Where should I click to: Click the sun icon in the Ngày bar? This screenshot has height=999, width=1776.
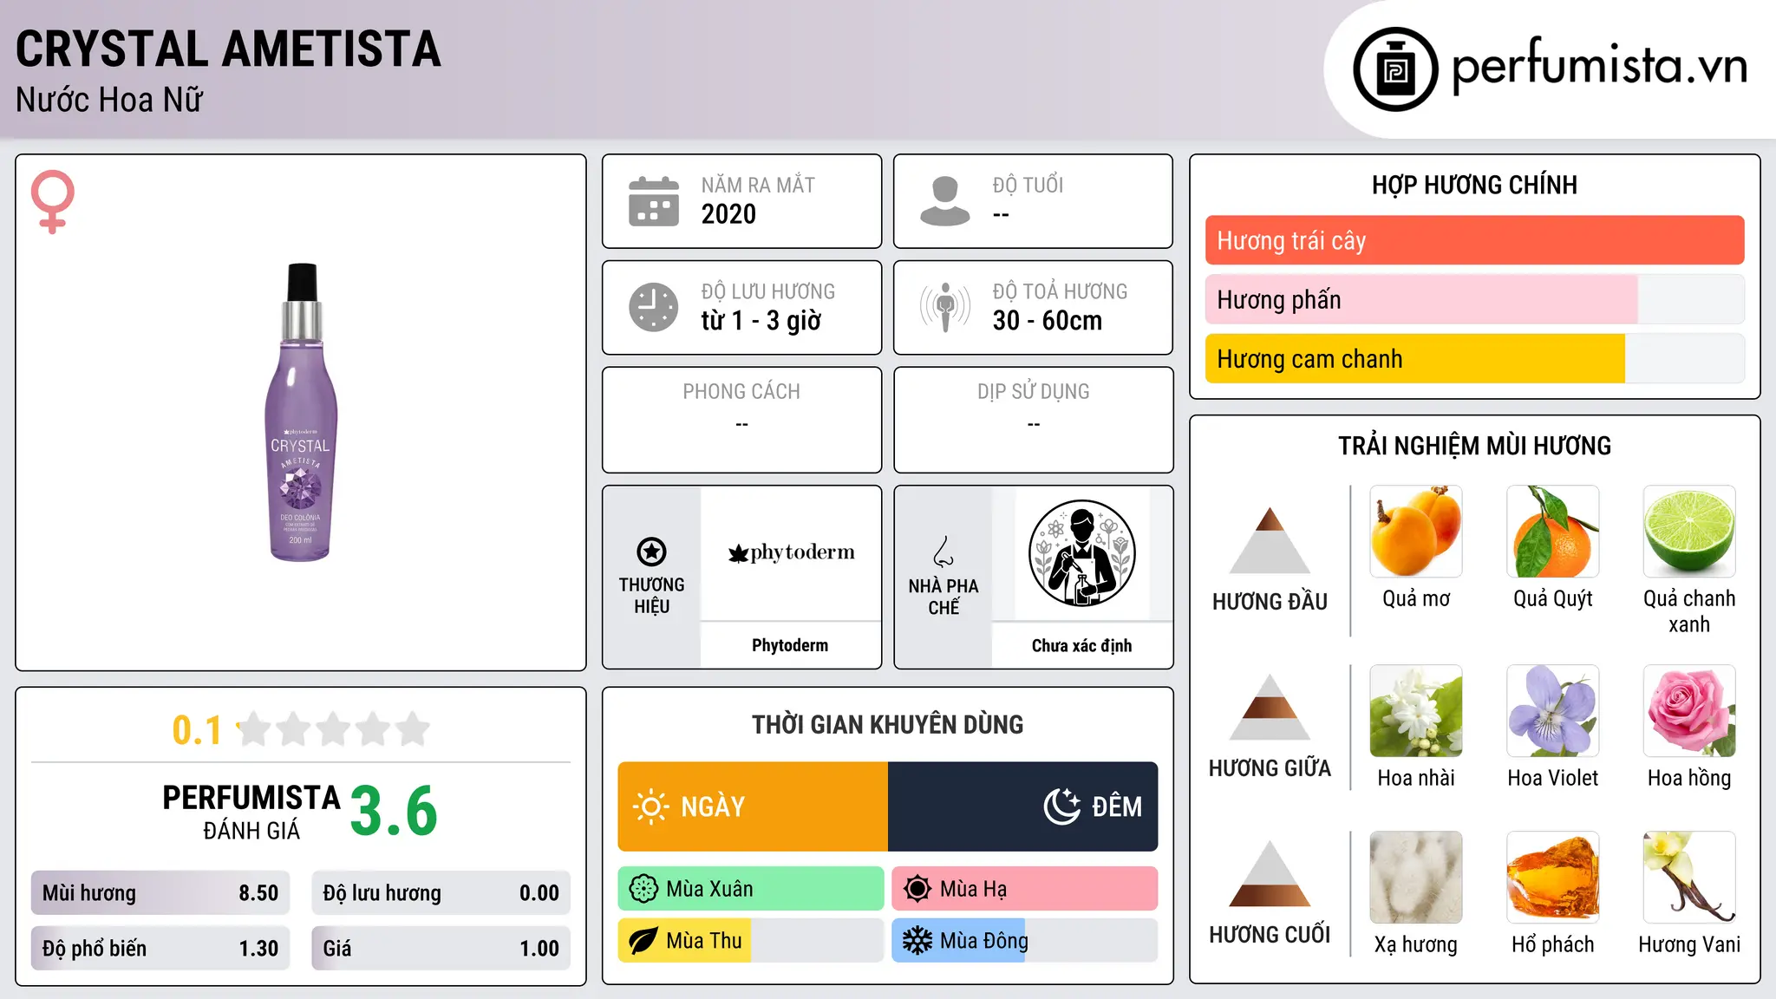(650, 806)
